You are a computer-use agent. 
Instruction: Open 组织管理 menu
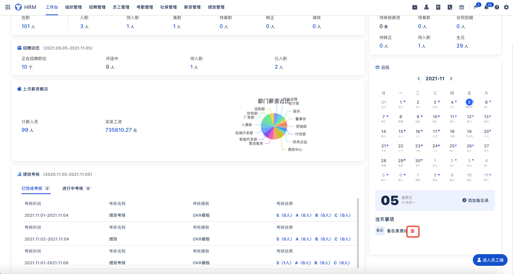[x=74, y=7]
